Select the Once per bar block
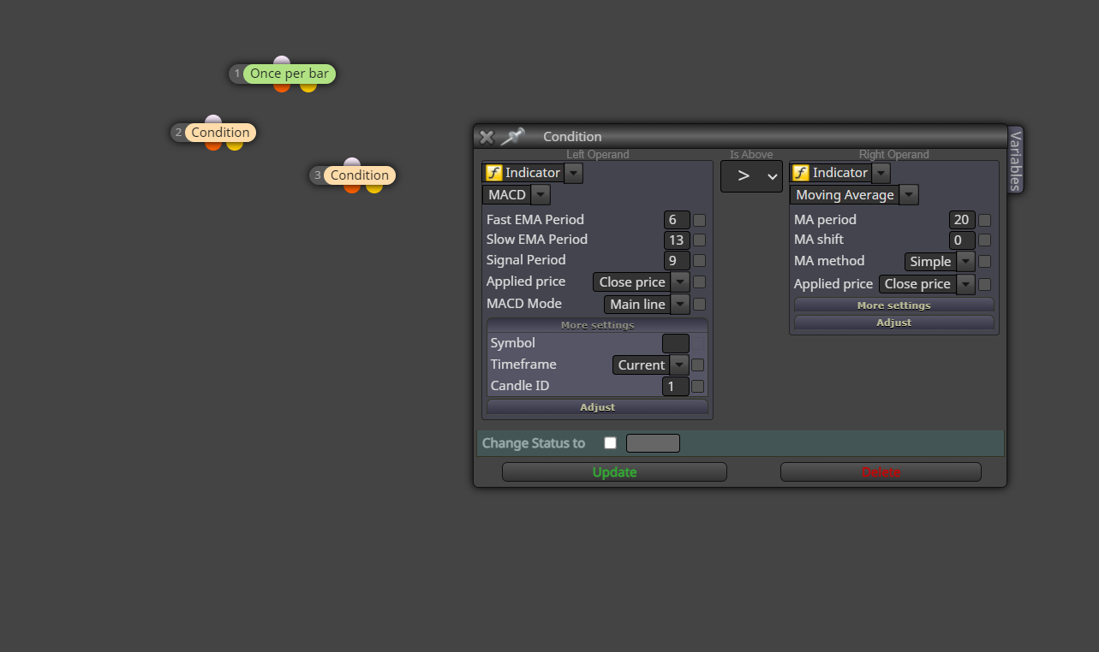This screenshot has height=652, width=1099. 290,74
